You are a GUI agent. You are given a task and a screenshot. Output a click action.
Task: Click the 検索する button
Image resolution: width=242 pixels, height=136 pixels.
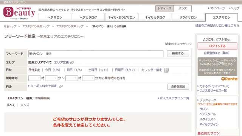(178, 53)
